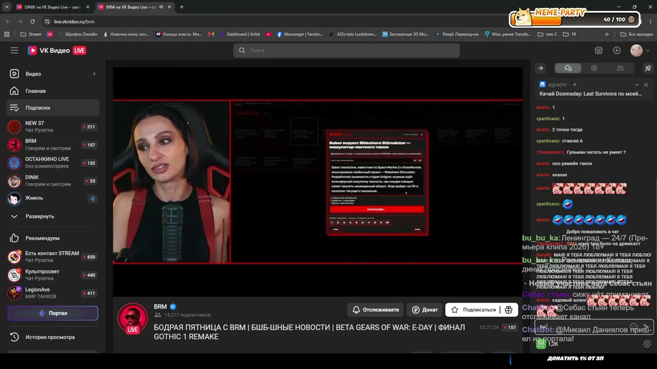Open the hamburger sidebar menu
The width and height of the screenshot is (657, 369).
point(14,50)
